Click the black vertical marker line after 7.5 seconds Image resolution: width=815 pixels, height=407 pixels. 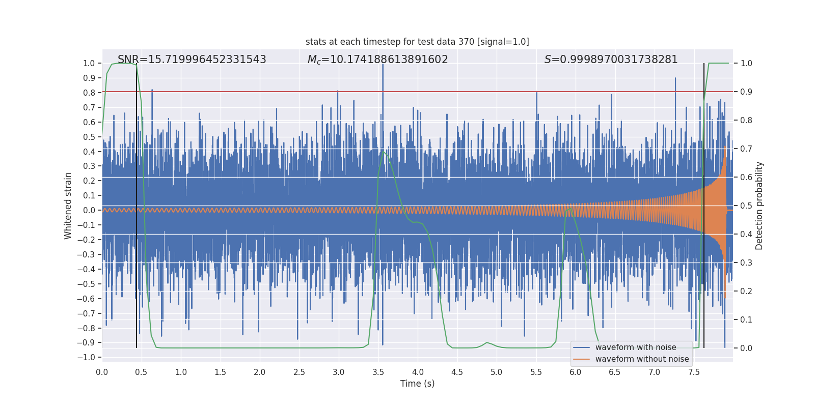(x=704, y=206)
